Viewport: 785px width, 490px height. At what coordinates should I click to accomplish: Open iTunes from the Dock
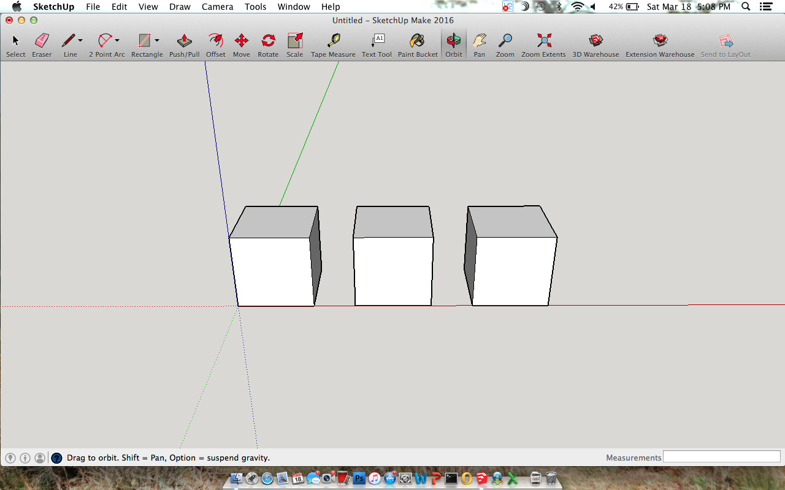click(x=375, y=478)
